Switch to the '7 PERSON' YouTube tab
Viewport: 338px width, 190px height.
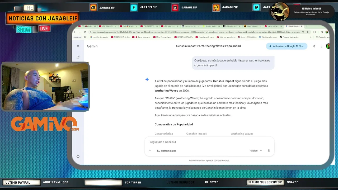pos(149,26)
